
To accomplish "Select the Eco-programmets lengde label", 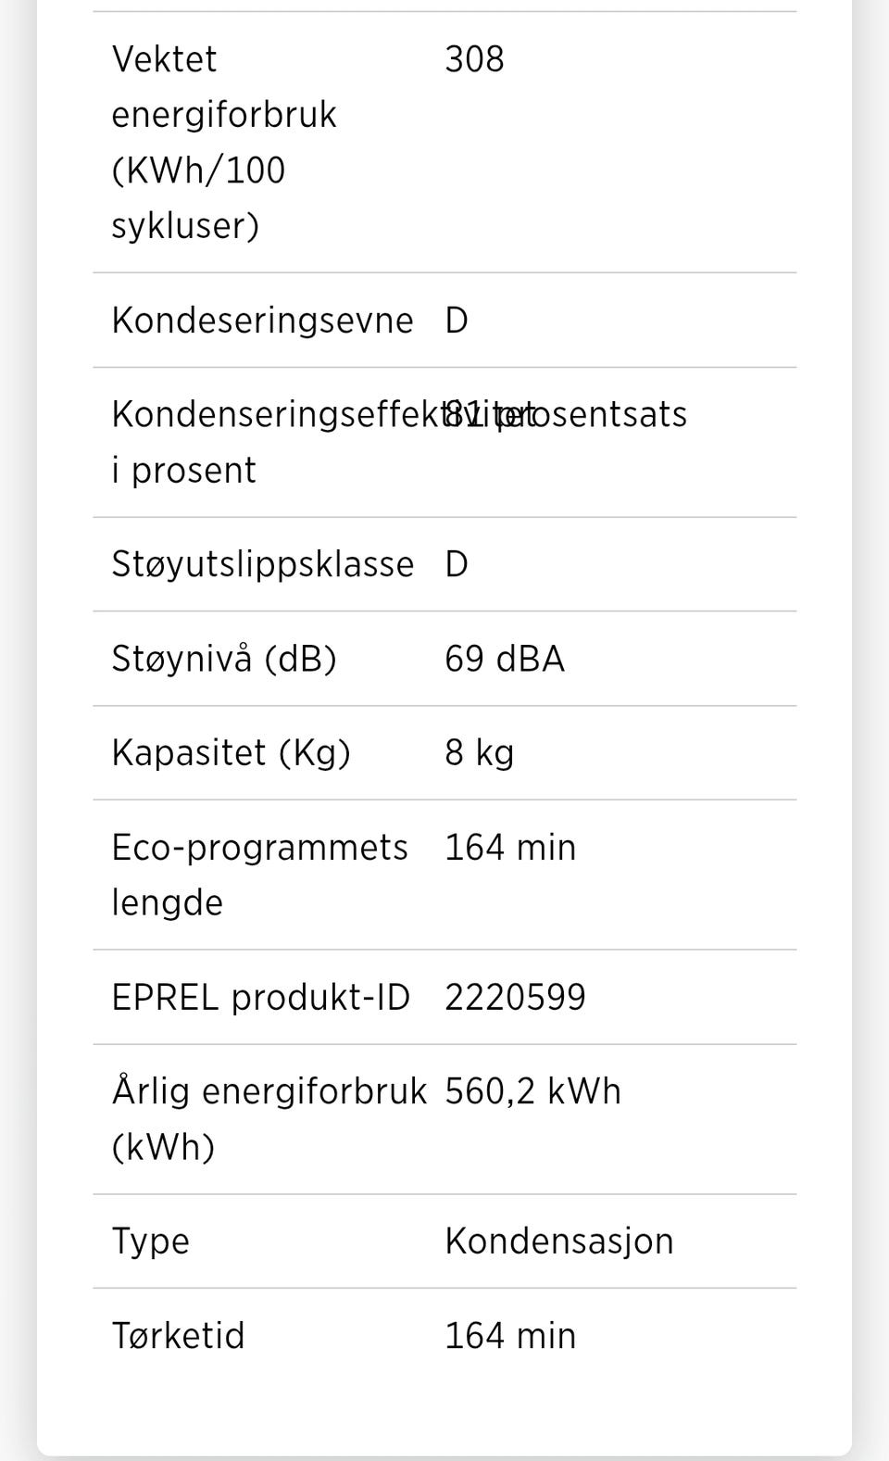I will (259, 875).
